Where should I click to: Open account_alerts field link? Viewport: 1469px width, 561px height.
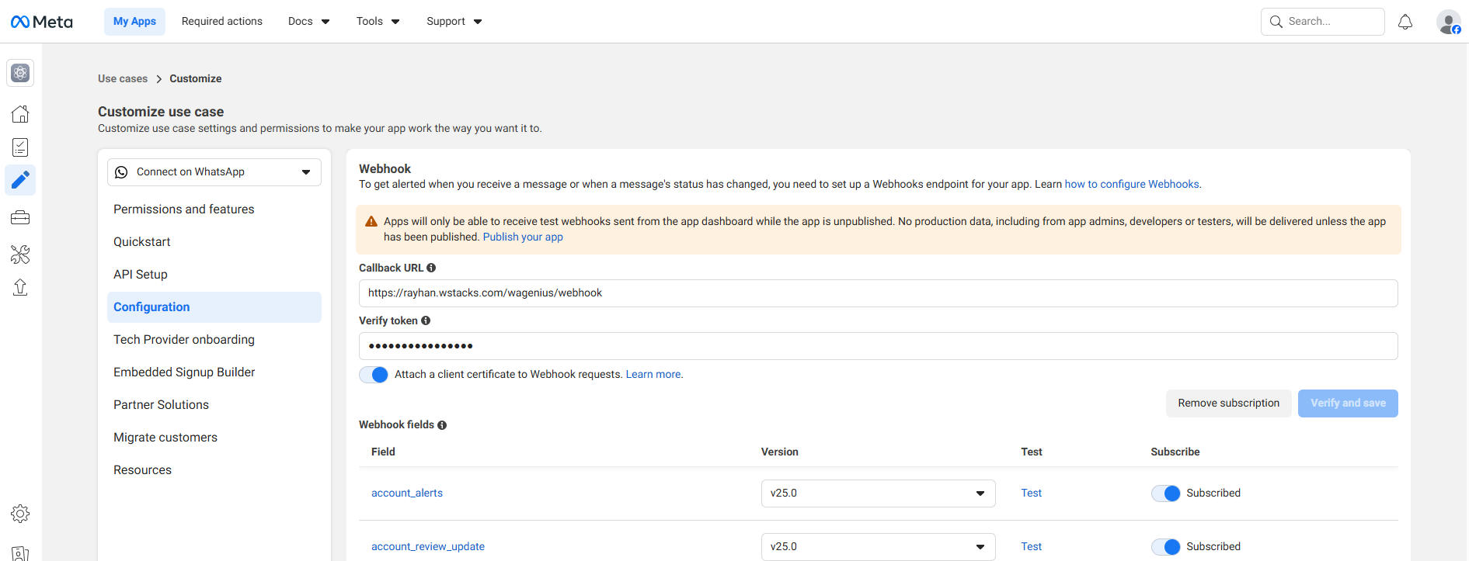point(407,493)
